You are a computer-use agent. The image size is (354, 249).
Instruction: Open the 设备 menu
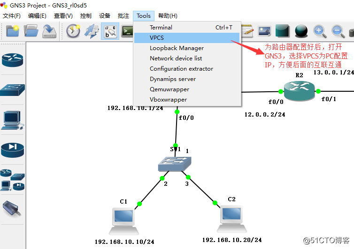point(105,16)
